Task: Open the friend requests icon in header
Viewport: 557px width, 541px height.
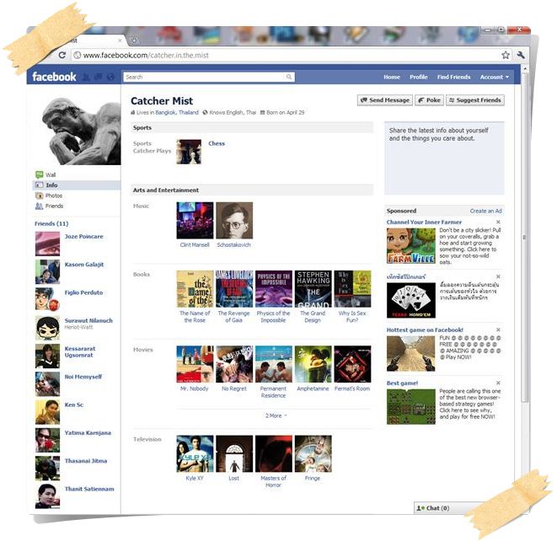Action: 86,77
